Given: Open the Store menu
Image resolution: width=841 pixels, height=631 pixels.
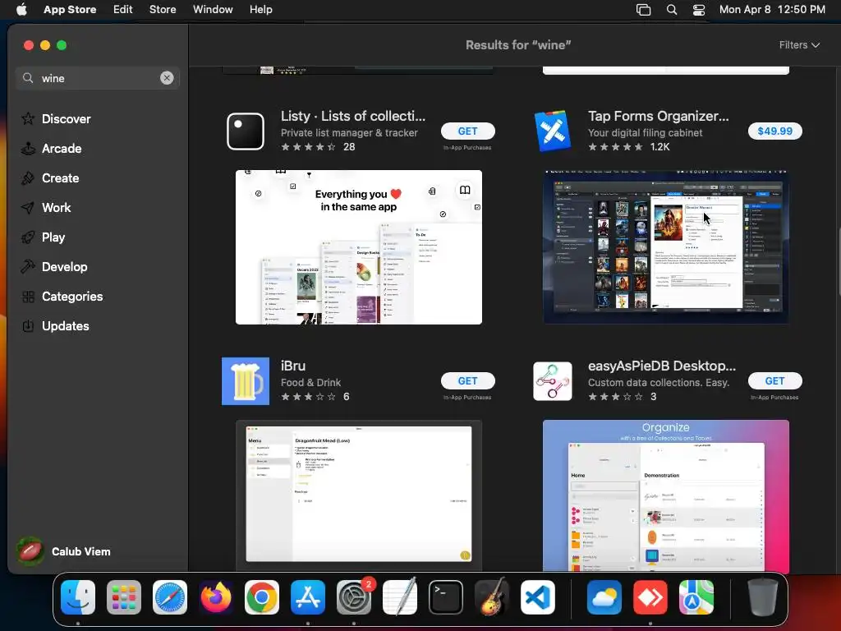Looking at the screenshot, I should point(163,10).
